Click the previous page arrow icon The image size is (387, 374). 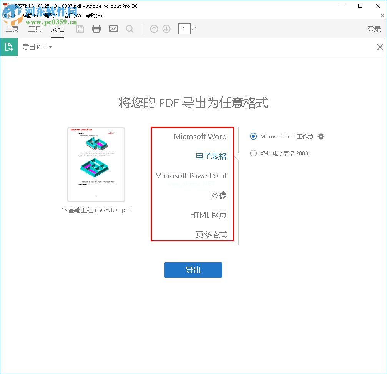point(154,28)
